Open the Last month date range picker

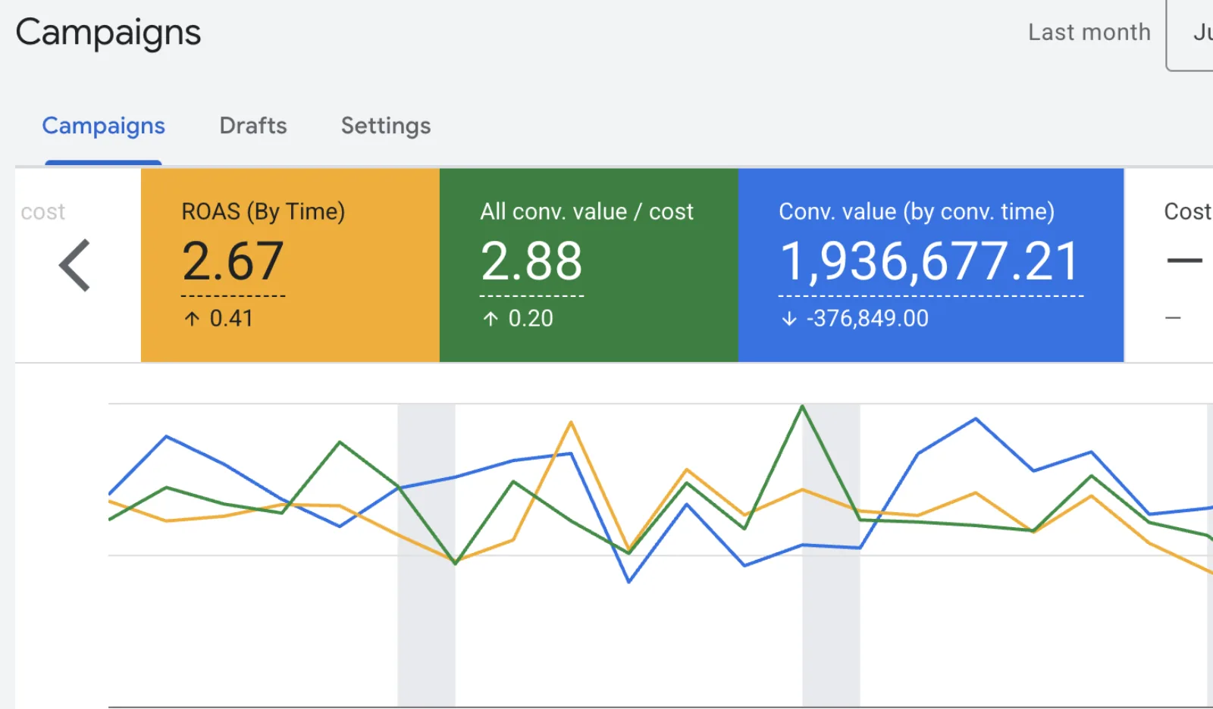click(1089, 33)
